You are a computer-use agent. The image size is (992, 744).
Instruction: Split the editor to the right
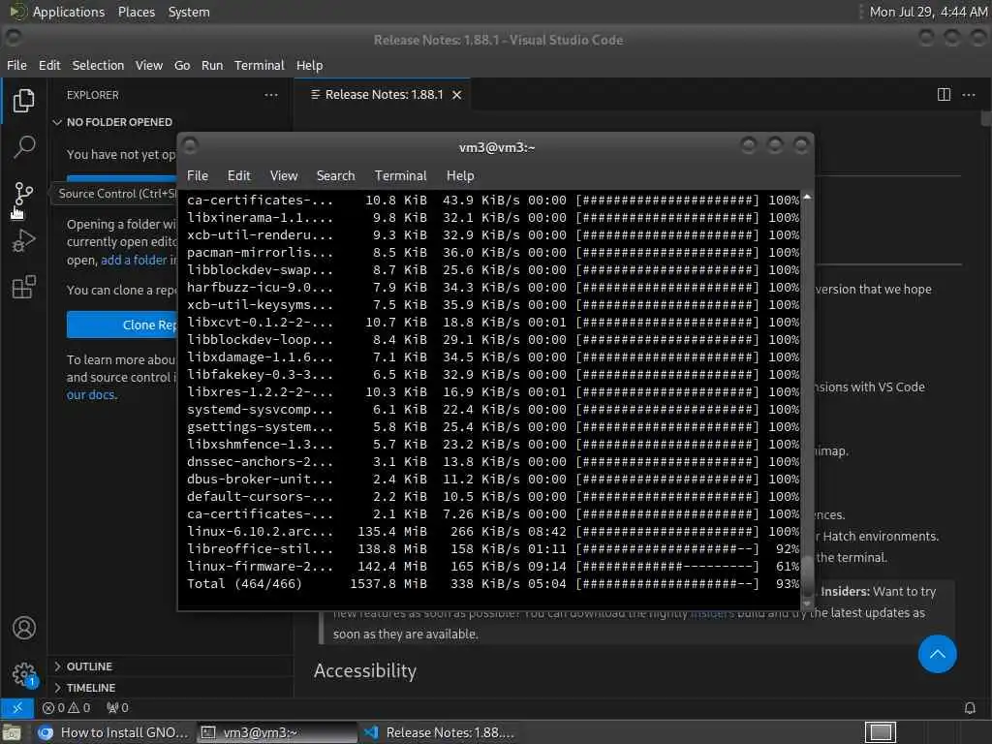tap(944, 95)
